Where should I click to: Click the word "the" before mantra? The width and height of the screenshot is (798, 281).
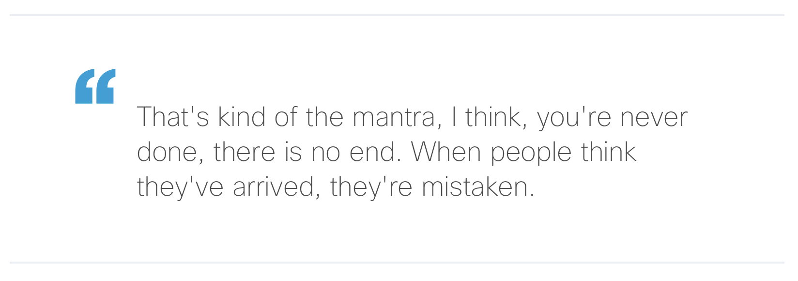pyautogui.click(x=324, y=117)
